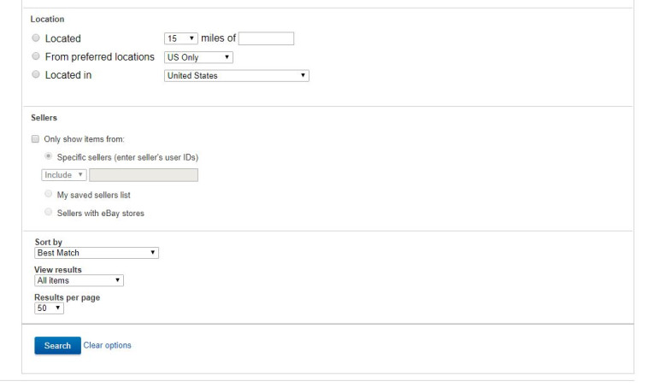Click the seller user IDs text field

[x=144, y=175]
